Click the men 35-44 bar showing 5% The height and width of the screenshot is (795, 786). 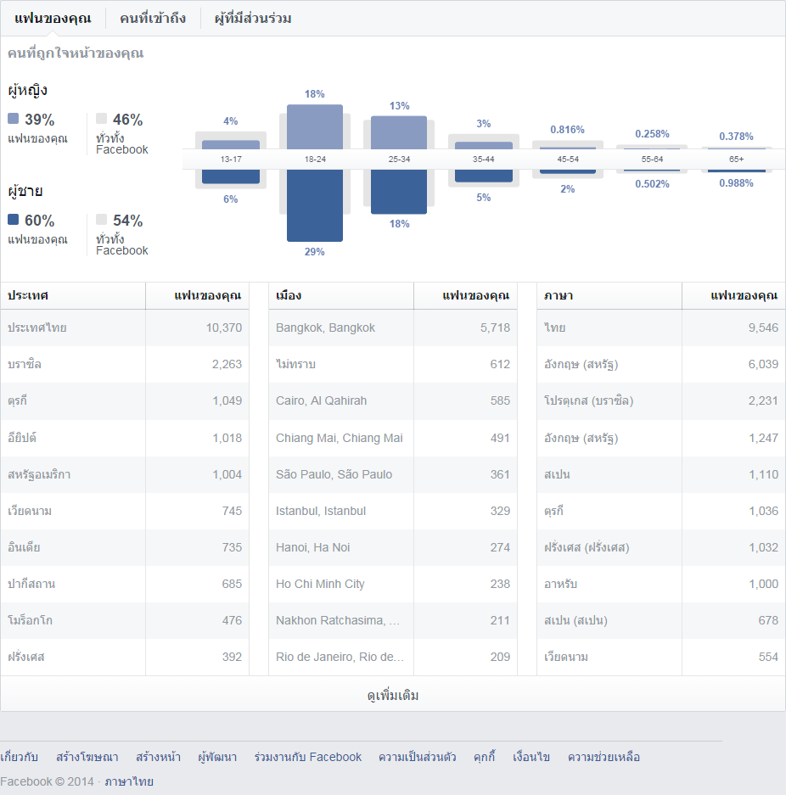point(484,176)
